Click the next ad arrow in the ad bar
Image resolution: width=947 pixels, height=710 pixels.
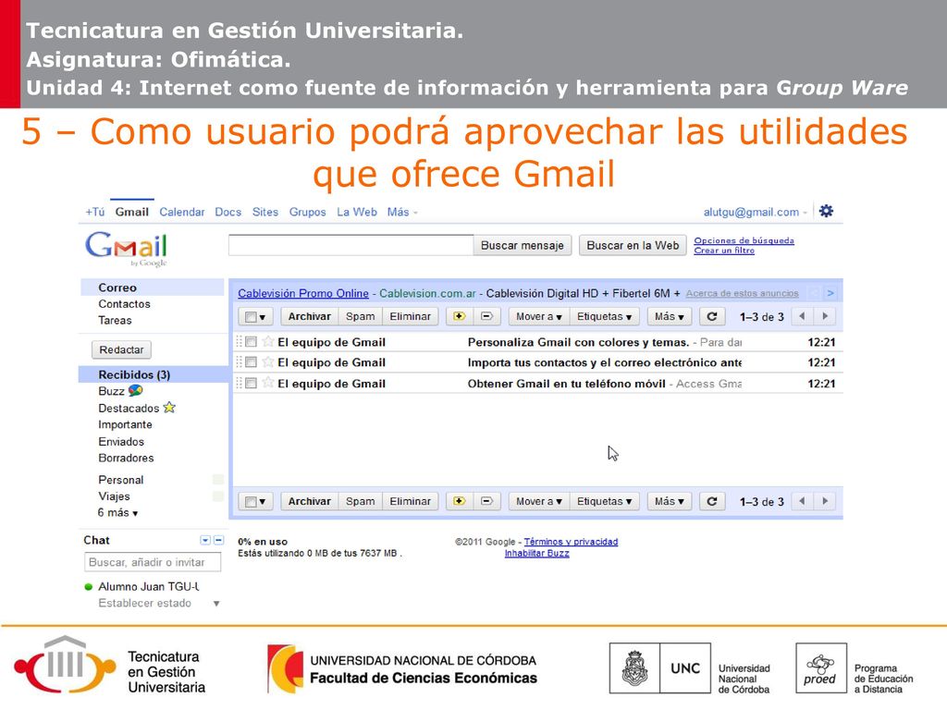(830, 293)
